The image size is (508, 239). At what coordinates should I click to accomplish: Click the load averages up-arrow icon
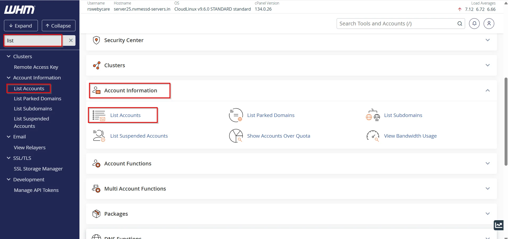tap(460, 9)
